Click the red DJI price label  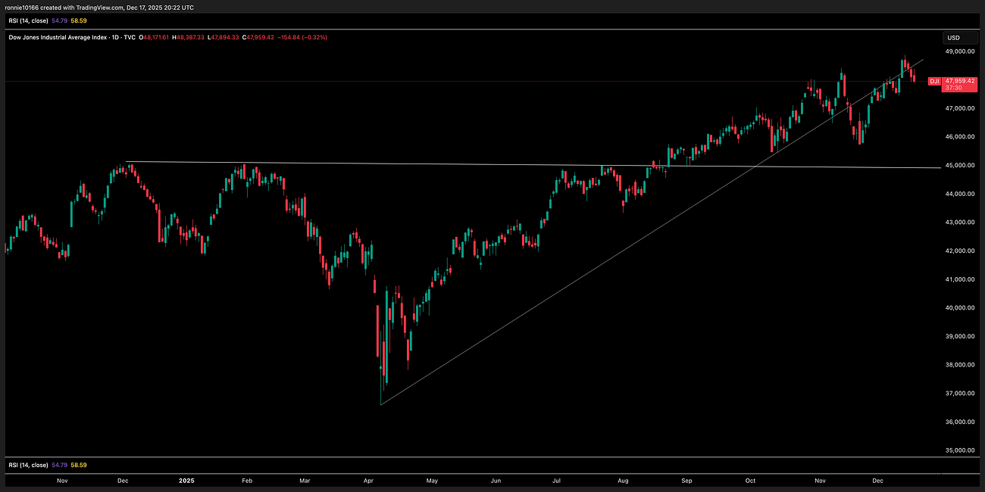tap(935, 80)
